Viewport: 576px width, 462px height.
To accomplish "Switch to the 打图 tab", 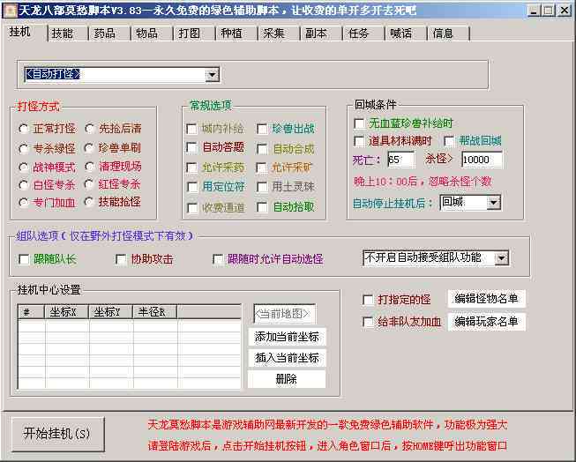I will (x=194, y=34).
